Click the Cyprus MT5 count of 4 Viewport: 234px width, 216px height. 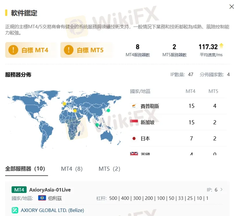(x=215, y=106)
